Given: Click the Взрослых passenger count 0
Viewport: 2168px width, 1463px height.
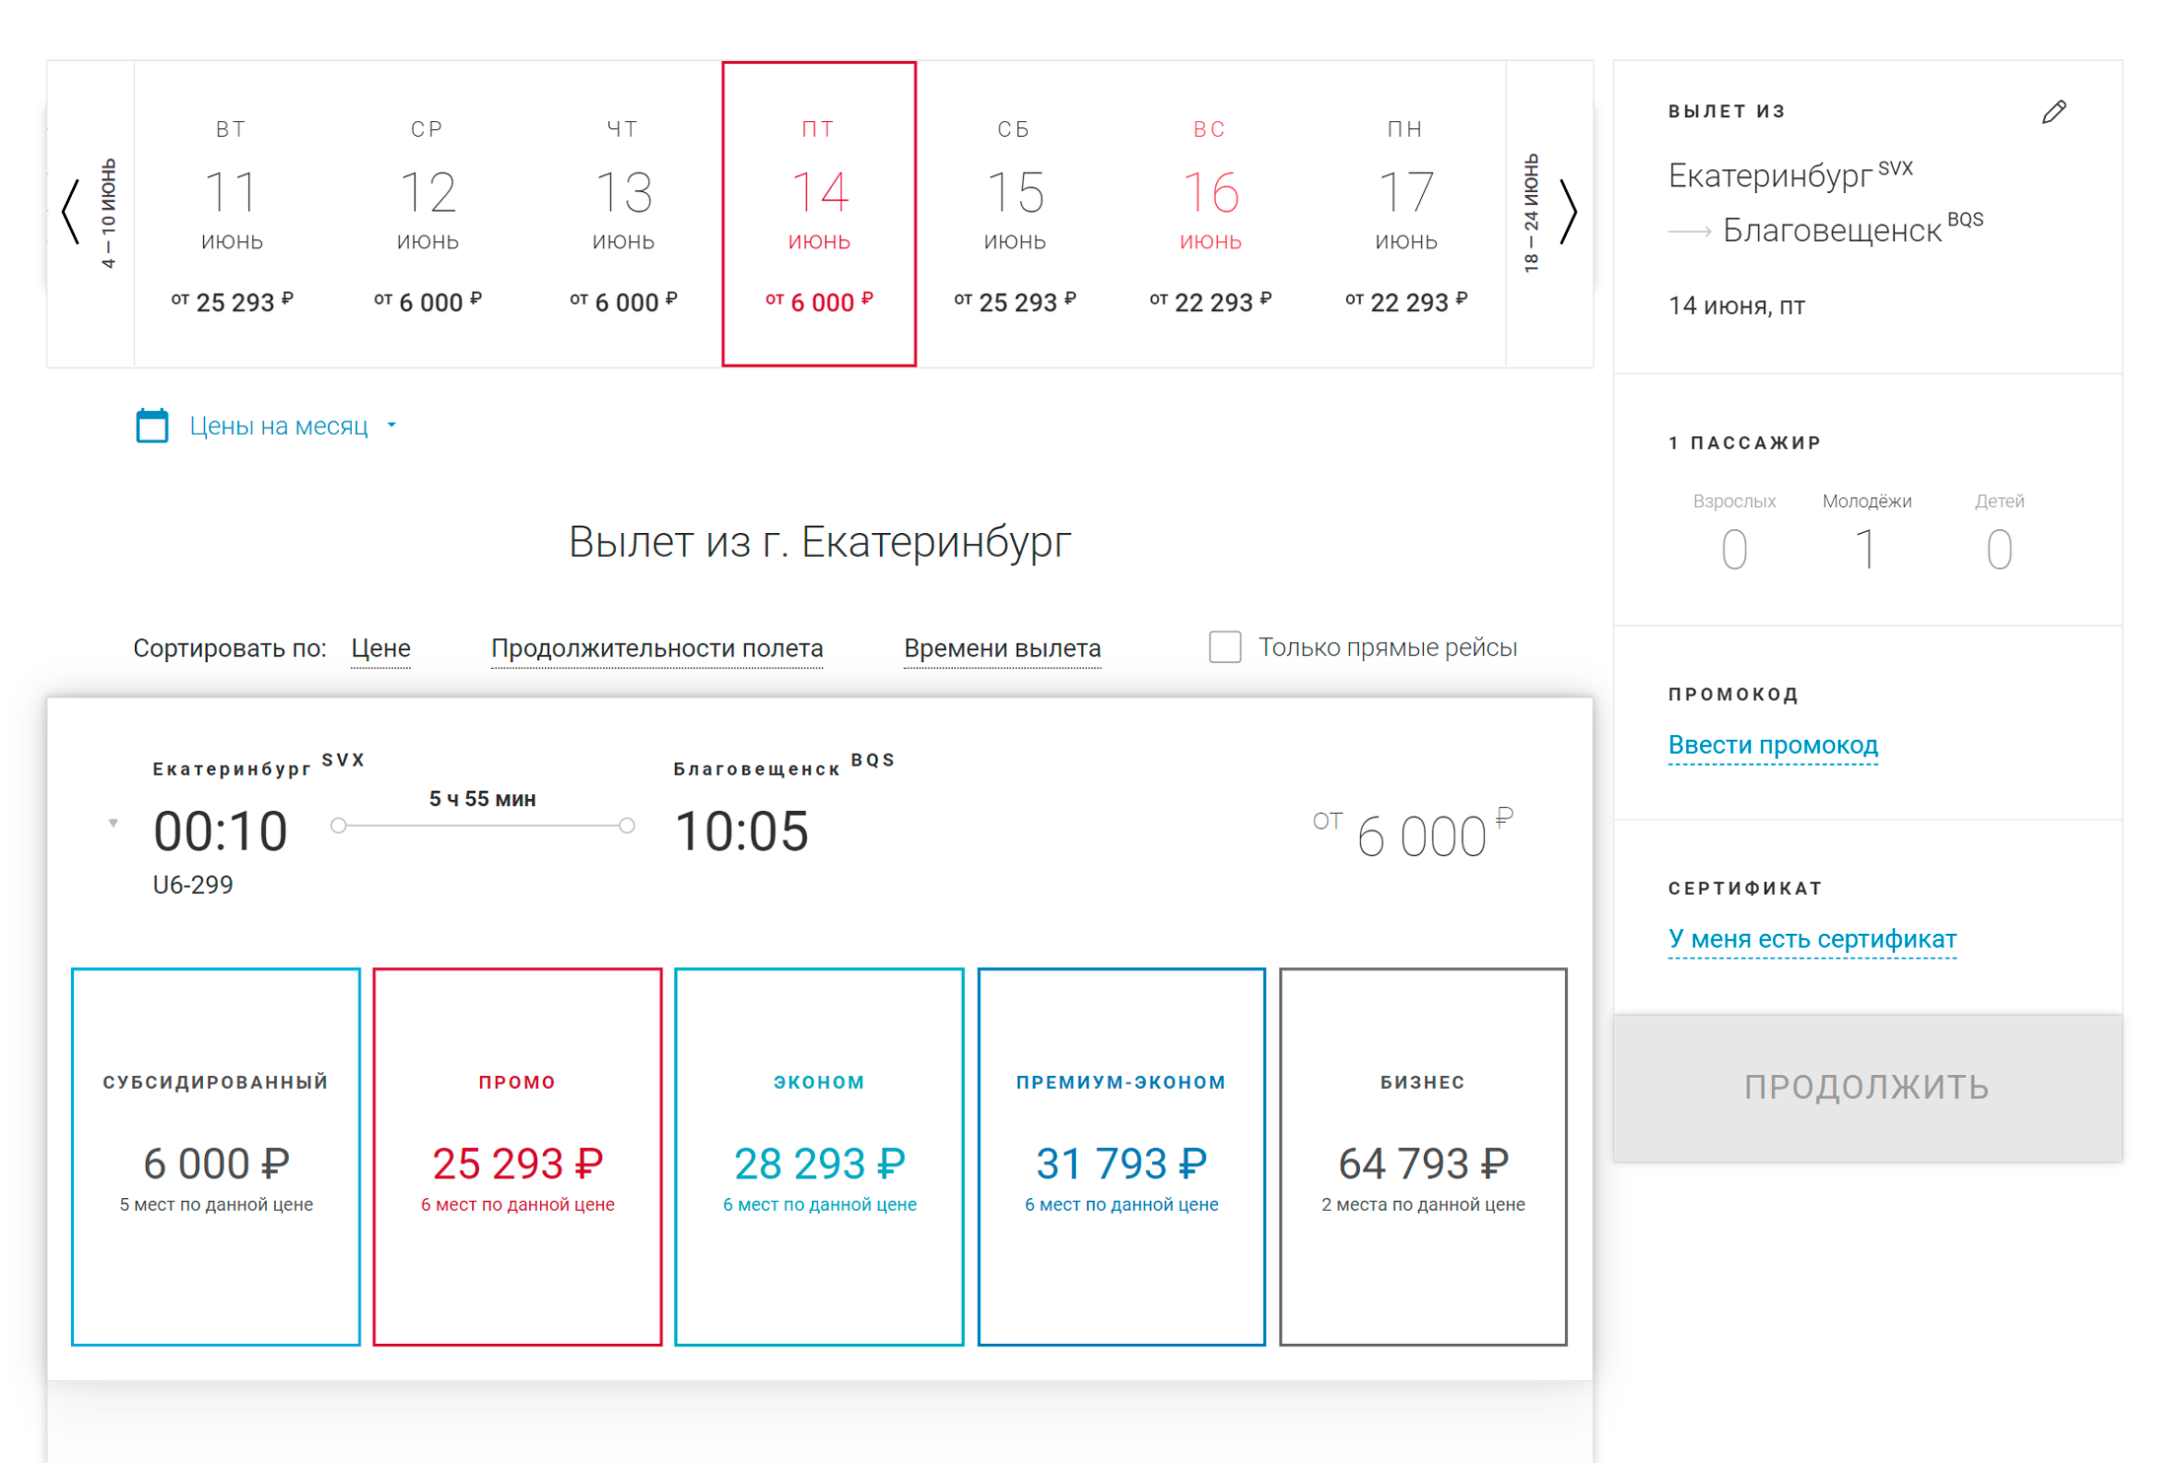Looking at the screenshot, I should 1734,549.
